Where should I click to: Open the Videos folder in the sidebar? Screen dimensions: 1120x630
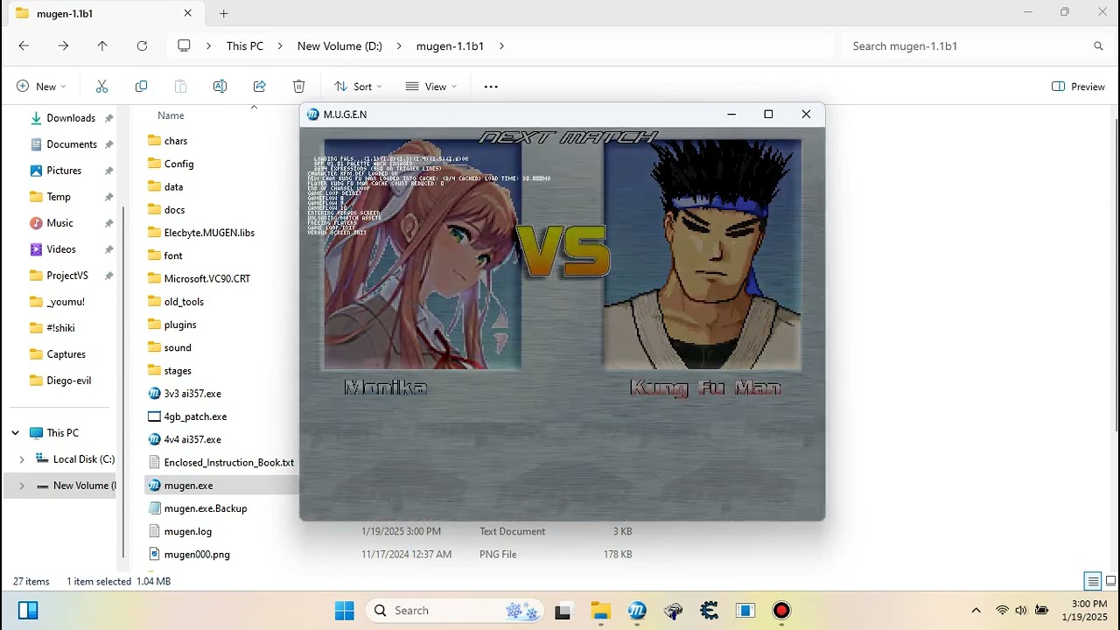(61, 249)
